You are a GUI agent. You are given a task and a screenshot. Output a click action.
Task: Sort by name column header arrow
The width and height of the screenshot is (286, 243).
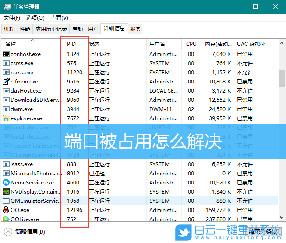32,40
